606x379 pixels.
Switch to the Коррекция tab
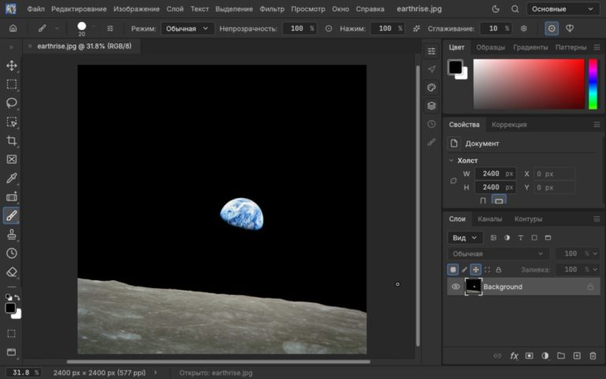coord(509,125)
